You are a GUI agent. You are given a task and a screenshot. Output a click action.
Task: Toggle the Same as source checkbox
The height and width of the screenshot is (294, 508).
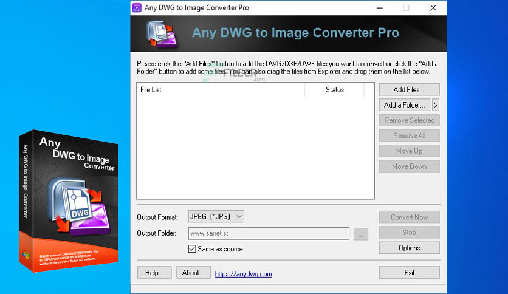[x=192, y=248]
